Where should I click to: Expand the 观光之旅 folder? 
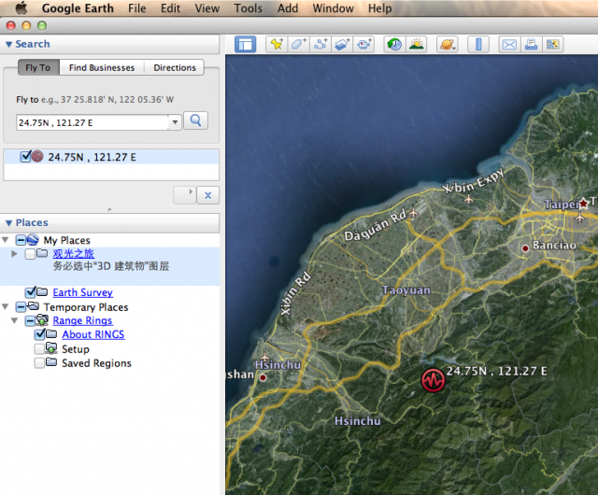pos(15,254)
